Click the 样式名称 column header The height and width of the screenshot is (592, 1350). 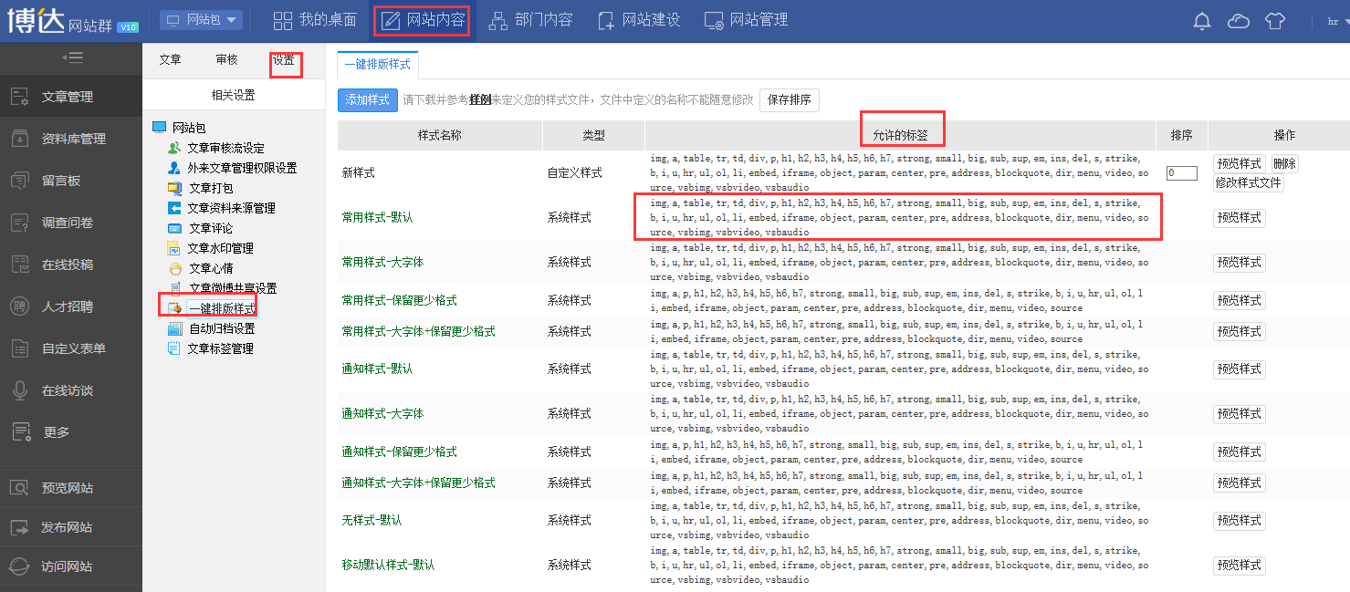coord(439,135)
